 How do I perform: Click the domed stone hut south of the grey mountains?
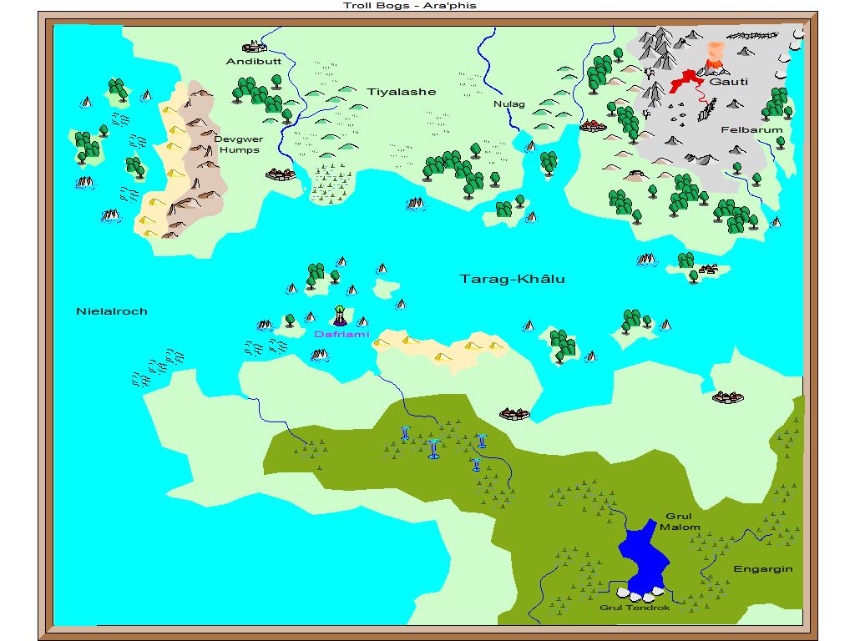pos(635,175)
